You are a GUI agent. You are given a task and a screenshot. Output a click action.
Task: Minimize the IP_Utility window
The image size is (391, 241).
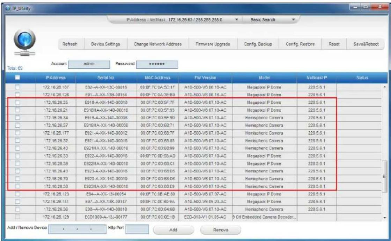coord(356,7)
